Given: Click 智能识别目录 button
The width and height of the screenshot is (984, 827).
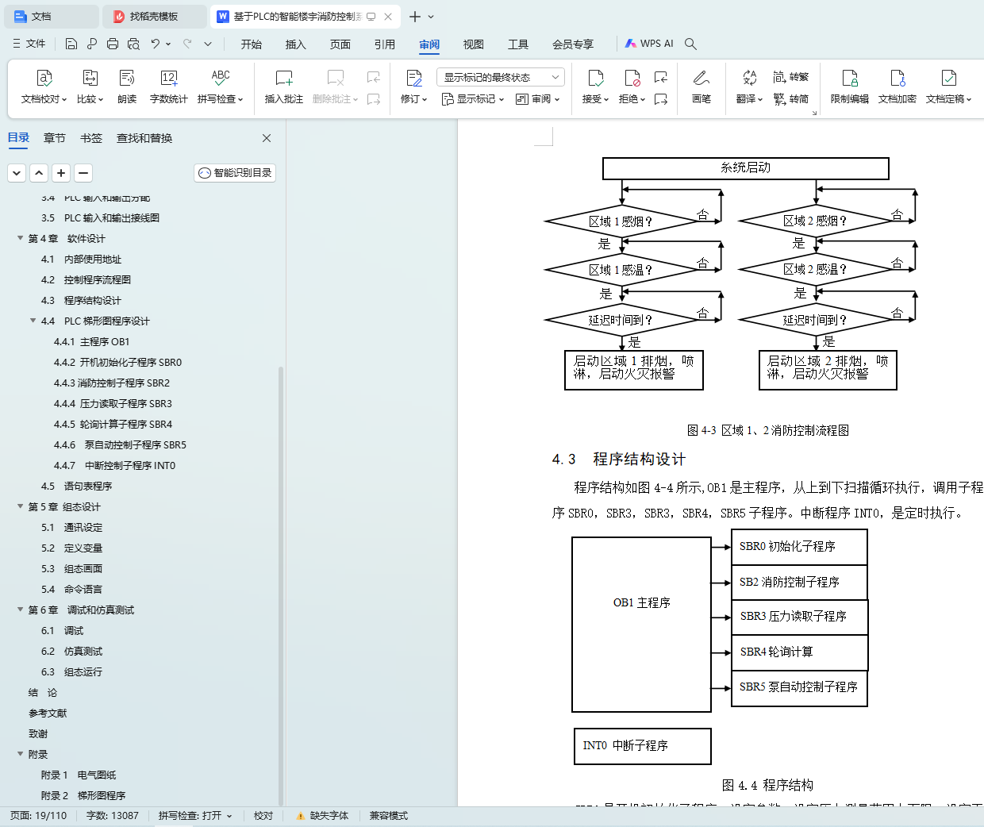Looking at the screenshot, I should 235,173.
